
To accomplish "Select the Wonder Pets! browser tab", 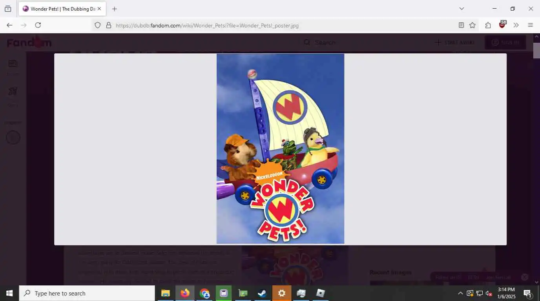I will [62, 9].
